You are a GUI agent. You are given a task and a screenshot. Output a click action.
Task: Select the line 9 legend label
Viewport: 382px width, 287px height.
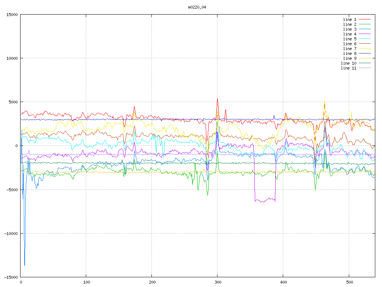click(350, 58)
